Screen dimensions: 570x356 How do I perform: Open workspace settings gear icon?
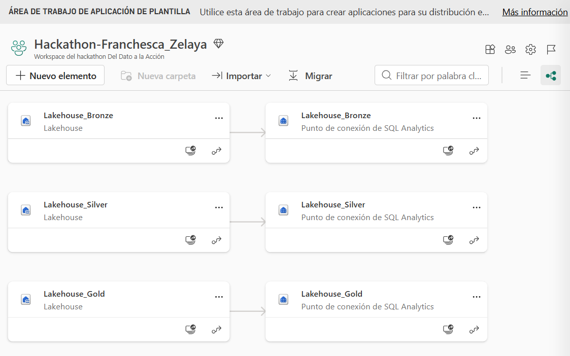tap(530, 49)
